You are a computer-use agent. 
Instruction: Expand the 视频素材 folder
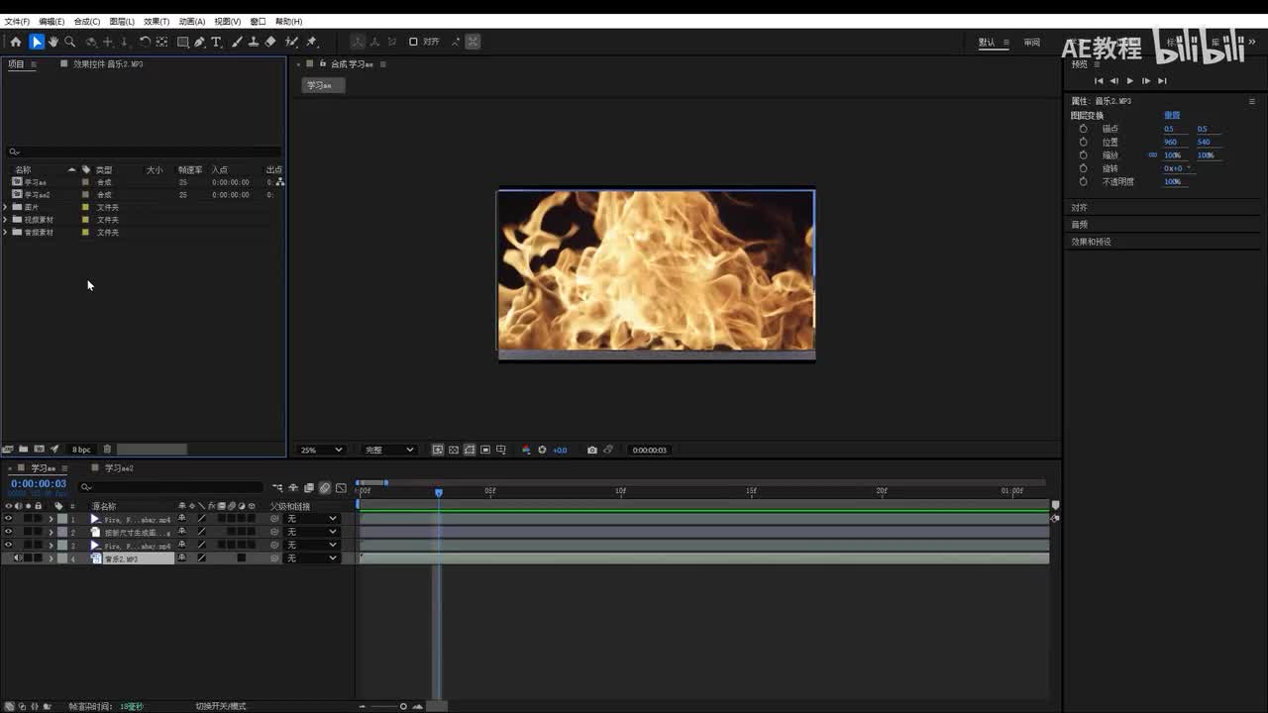click(x=6, y=220)
